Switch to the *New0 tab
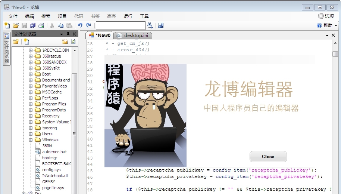Viewport: 341px width, 194px height. pyautogui.click(x=100, y=35)
